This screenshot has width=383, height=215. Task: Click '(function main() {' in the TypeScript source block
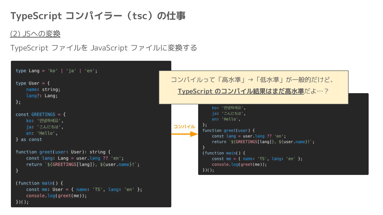39,183
